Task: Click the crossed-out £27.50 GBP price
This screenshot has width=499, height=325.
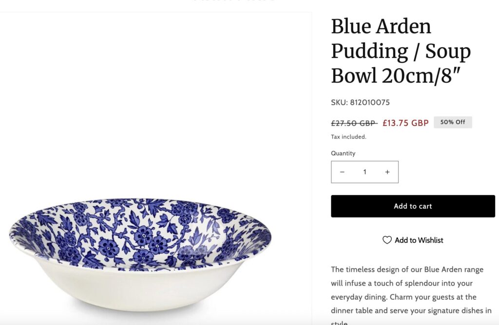Action: pyautogui.click(x=354, y=123)
